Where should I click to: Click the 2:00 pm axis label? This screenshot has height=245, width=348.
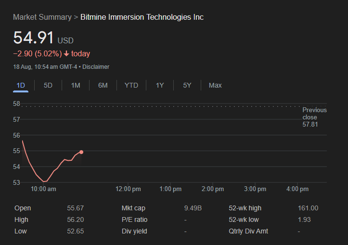(x=213, y=189)
